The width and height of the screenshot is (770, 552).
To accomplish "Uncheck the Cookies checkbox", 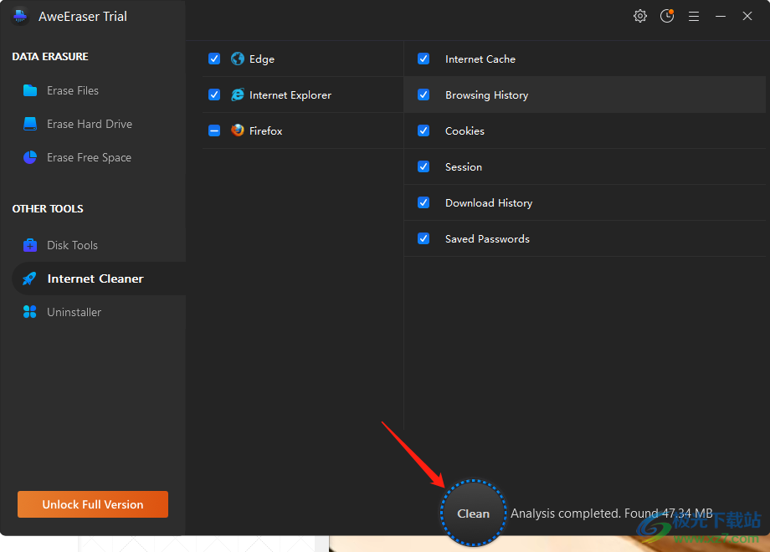I will tap(423, 130).
